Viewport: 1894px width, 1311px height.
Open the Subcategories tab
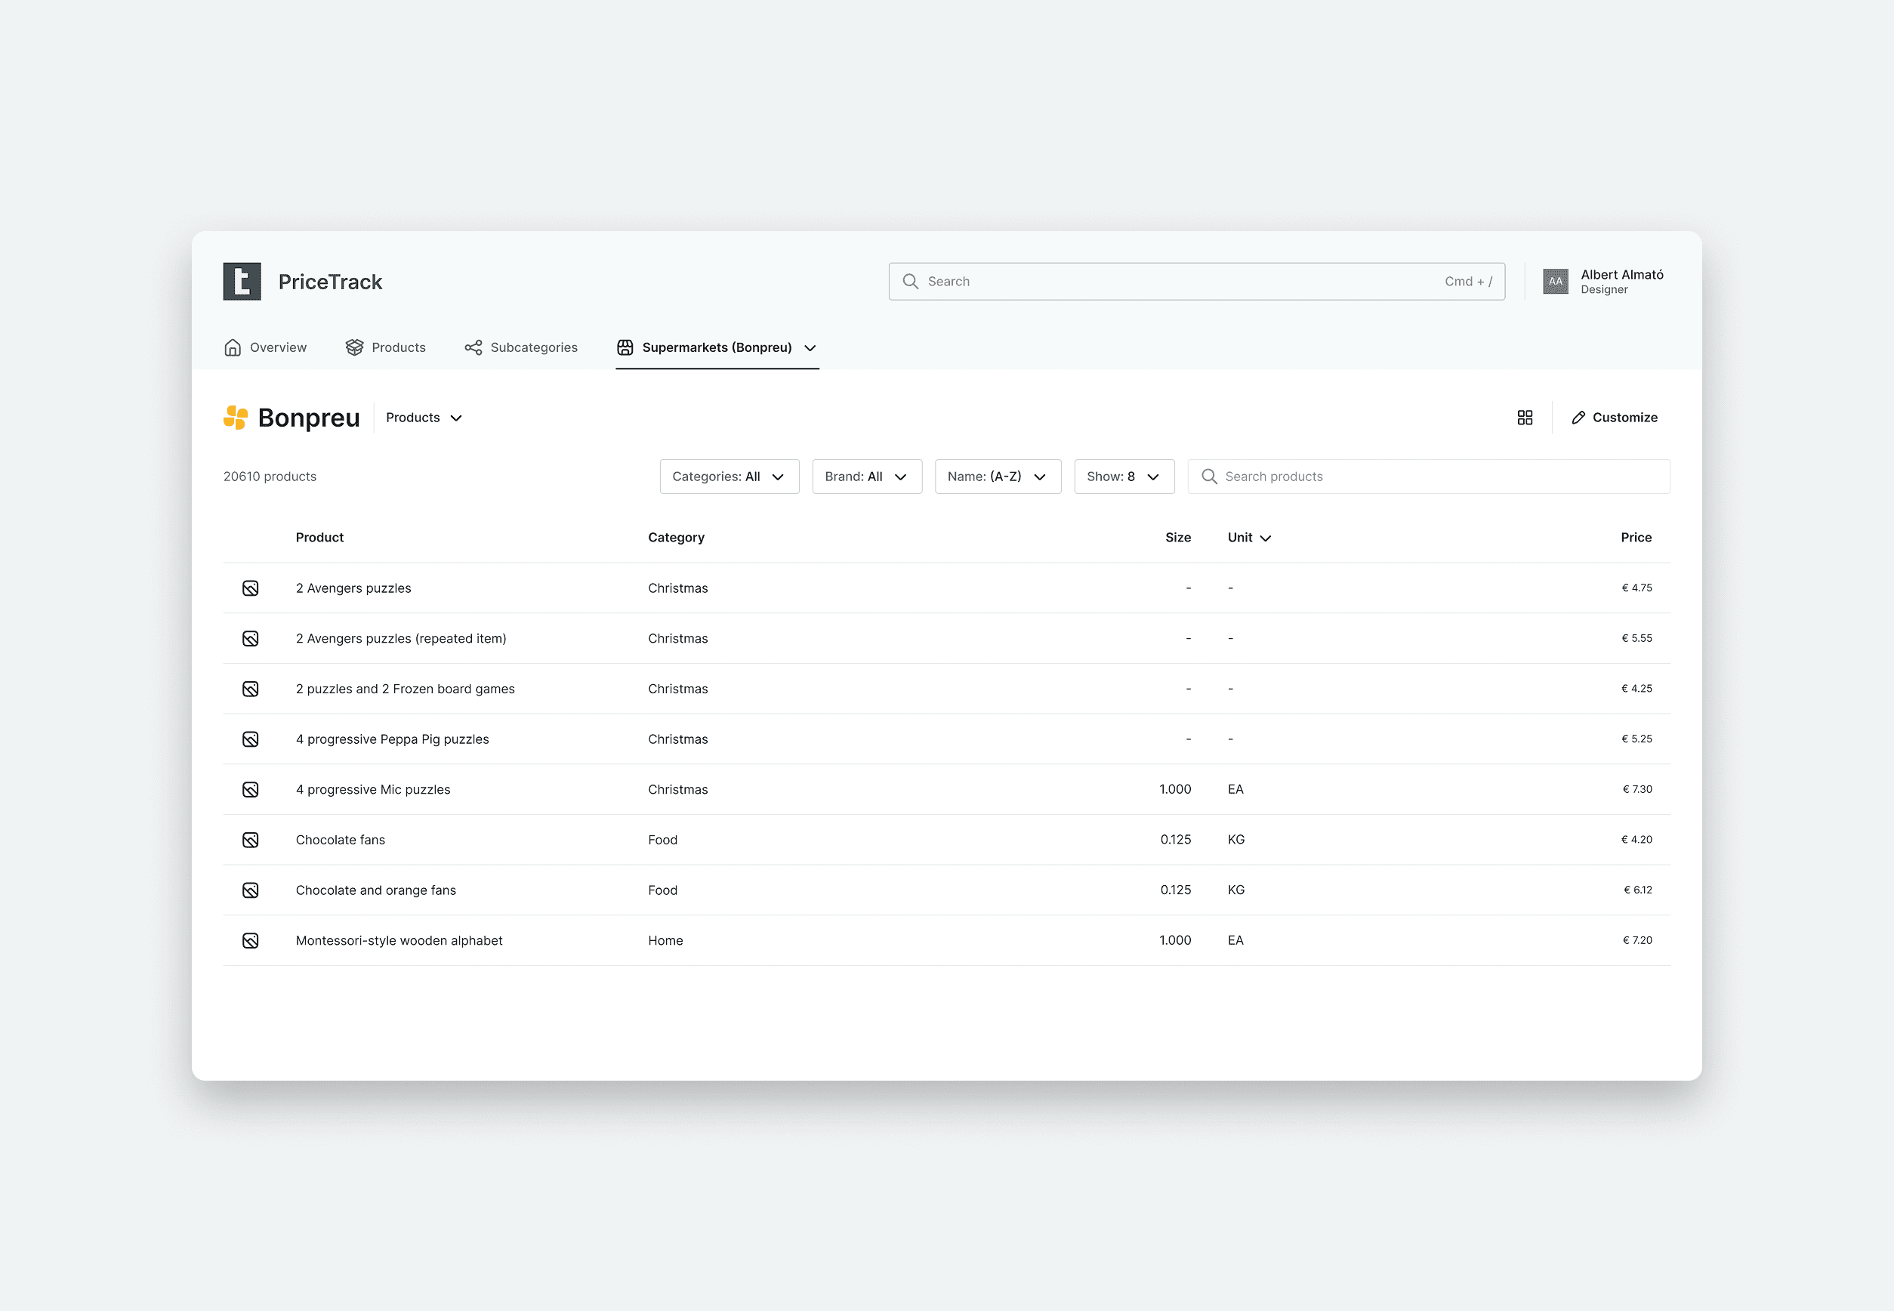pyautogui.click(x=522, y=347)
